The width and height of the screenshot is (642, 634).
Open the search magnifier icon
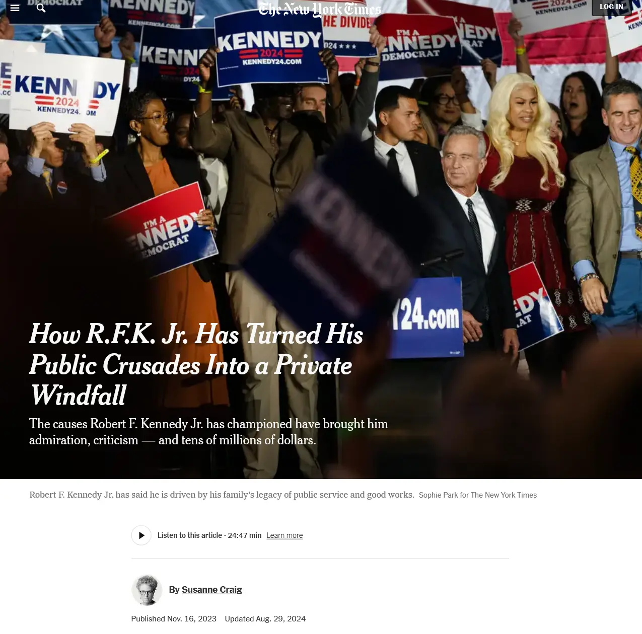[41, 8]
